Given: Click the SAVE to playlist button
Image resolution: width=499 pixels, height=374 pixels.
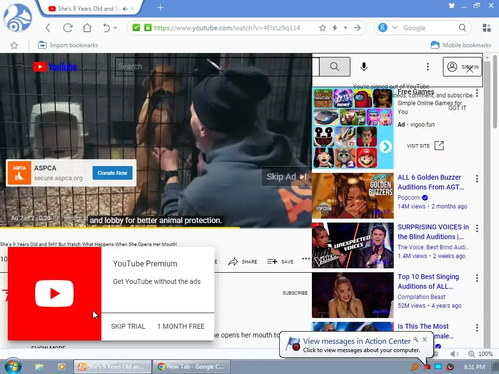Looking at the screenshot, I should point(280,262).
